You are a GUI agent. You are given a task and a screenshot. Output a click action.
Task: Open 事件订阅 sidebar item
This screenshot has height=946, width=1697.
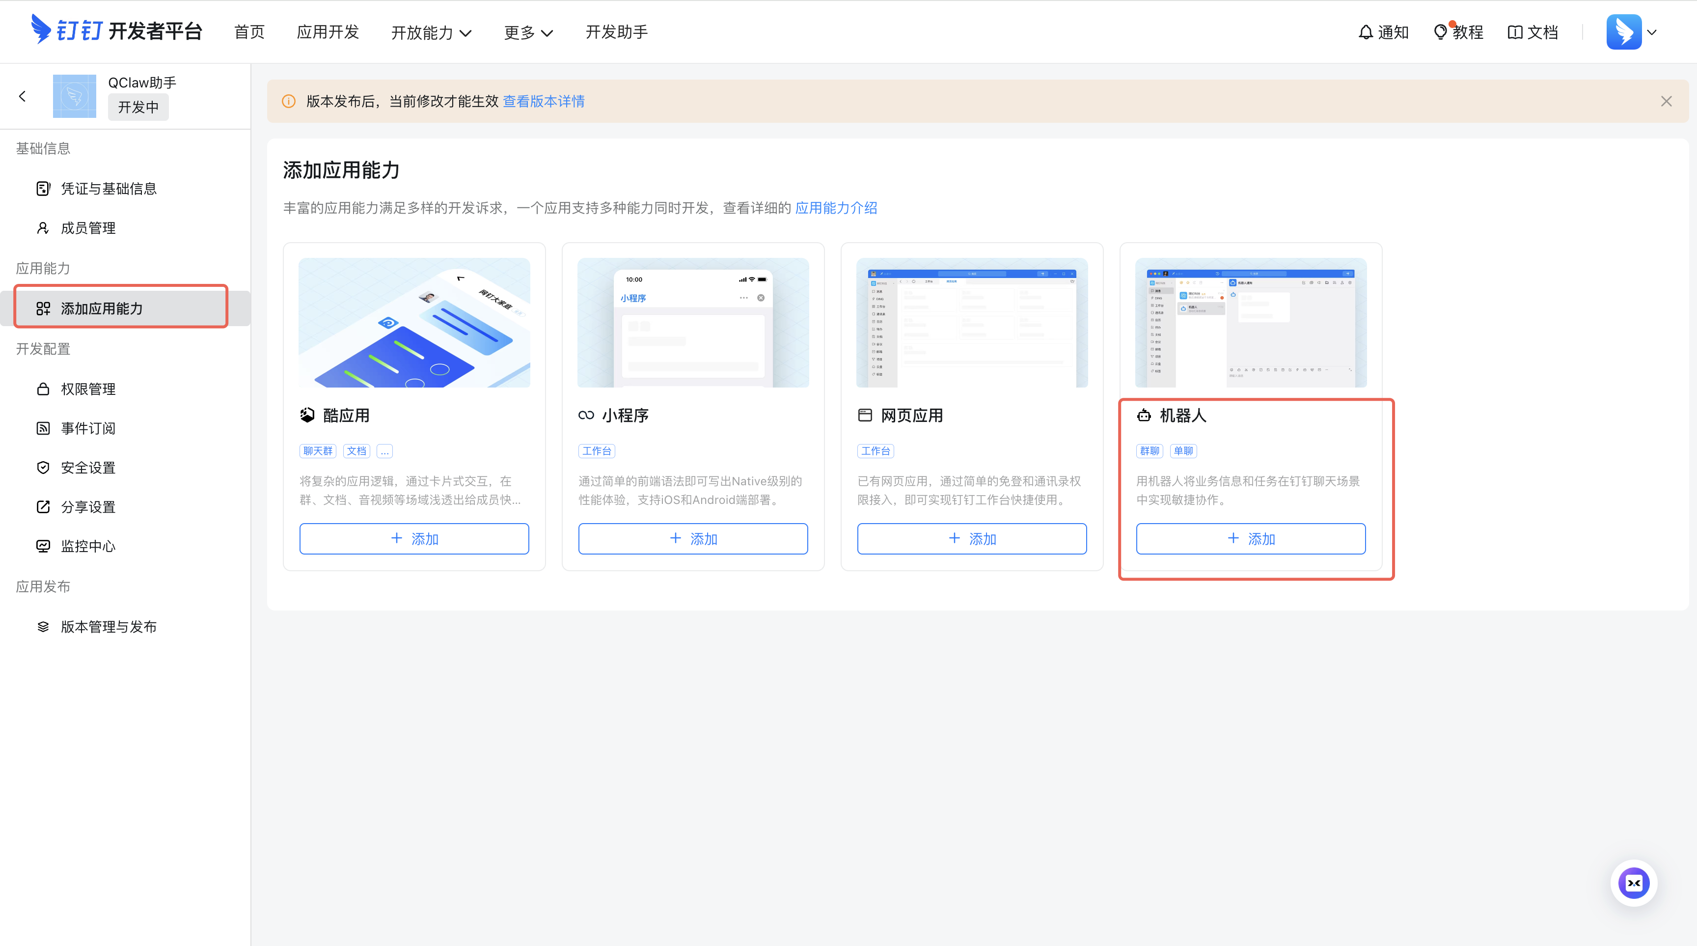(87, 428)
